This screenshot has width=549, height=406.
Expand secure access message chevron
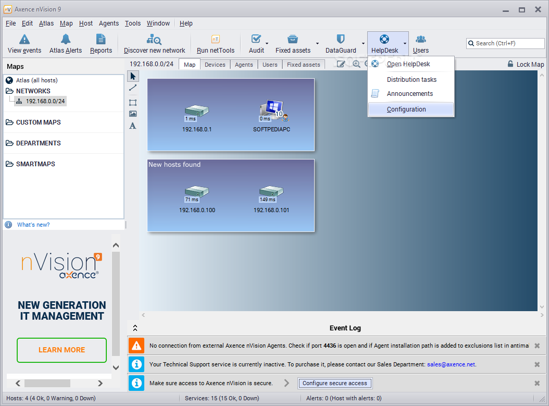click(x=287, y=383)
